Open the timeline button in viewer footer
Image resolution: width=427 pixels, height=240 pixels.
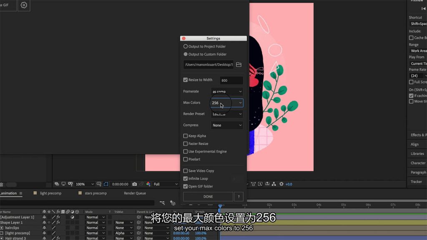click(267, 184)
